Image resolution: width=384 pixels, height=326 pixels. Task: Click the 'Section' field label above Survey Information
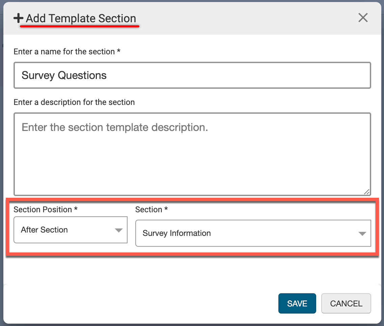tap(148, 210)
